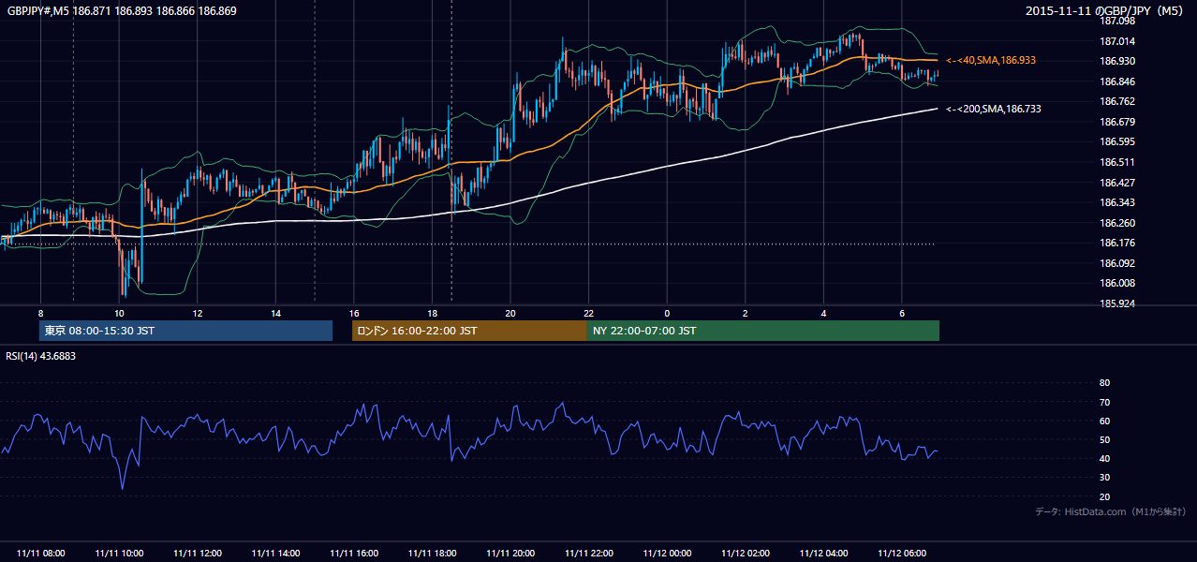
Task: Click price axis value 186.260
Action: pyautogui.click(x=1116, y=223)
